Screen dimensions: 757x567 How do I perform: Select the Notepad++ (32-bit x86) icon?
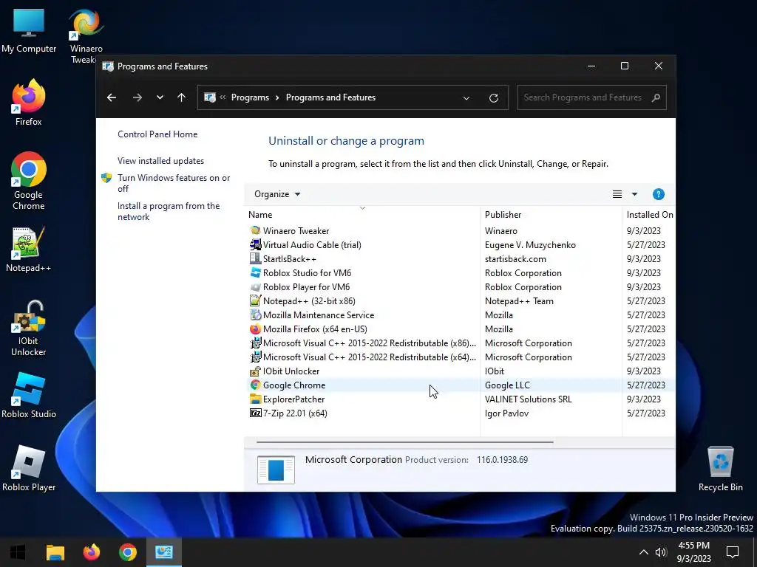(255, 301)
